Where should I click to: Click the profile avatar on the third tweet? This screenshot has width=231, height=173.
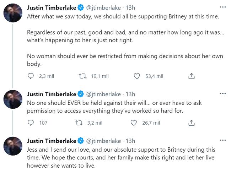[13, 147]
